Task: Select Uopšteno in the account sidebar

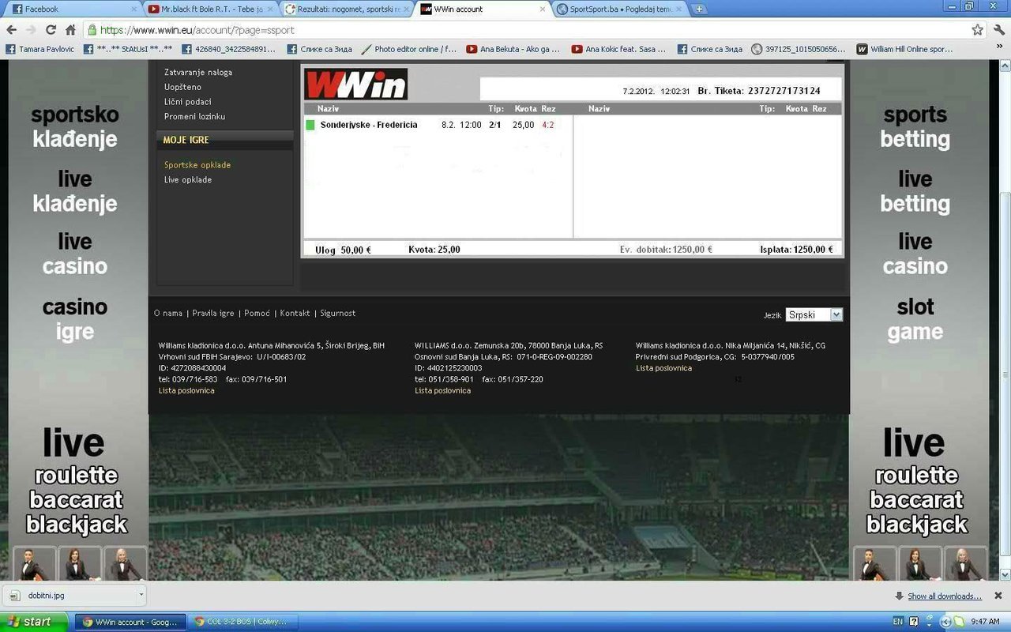Action: 182,87
